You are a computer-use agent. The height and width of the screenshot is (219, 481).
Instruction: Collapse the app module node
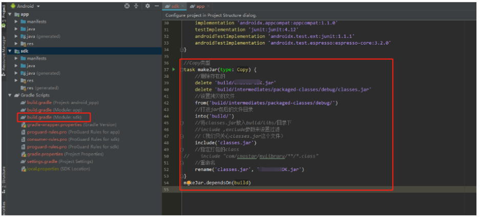[x=10, y=14]
